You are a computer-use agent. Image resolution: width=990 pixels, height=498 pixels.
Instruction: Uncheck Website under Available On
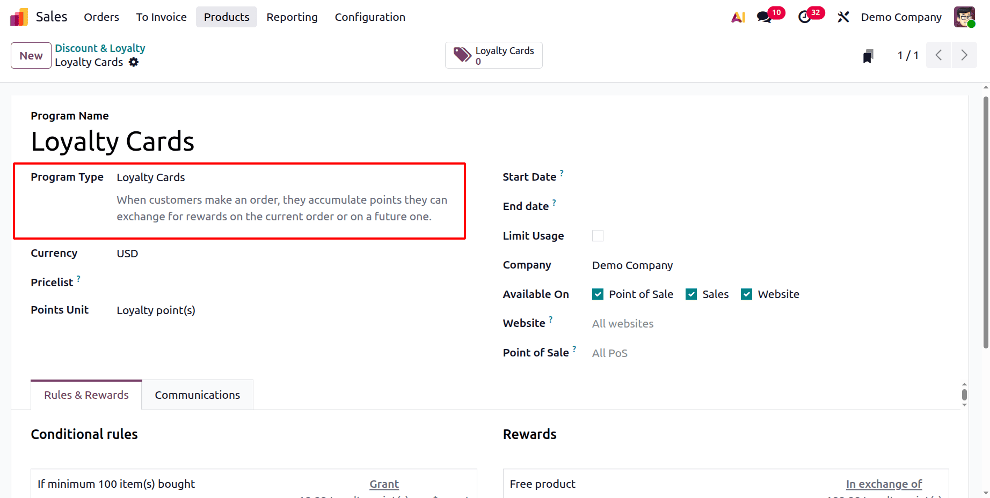[746, 294]
